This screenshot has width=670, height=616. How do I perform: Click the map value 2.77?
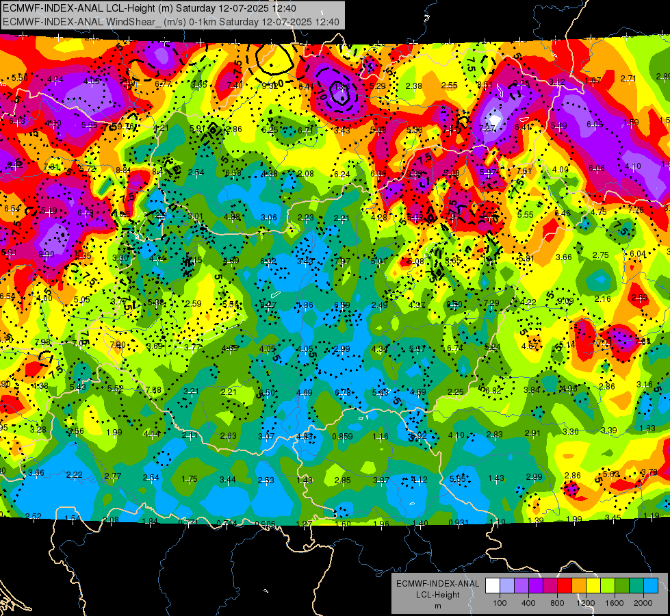click(x=113, y=476)
